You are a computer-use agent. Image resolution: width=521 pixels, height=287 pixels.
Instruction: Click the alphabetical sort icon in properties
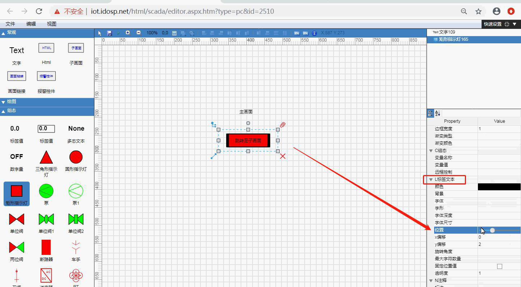tap(437, 113)
